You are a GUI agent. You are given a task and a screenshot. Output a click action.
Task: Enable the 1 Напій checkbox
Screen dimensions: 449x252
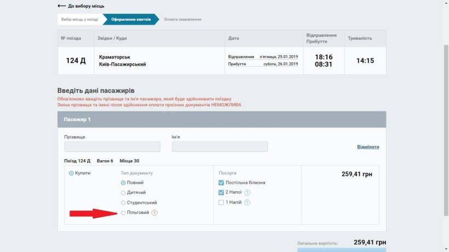[x=221, y=202]
